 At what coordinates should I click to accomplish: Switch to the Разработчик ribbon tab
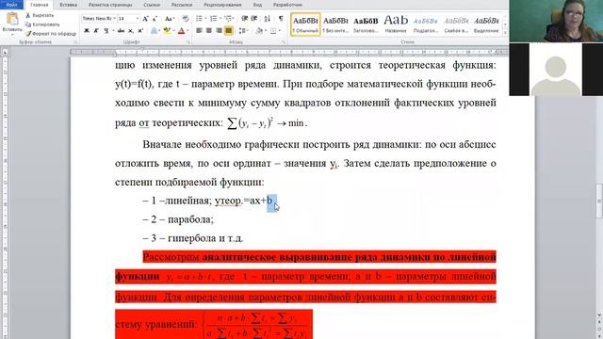pos(287,5)
